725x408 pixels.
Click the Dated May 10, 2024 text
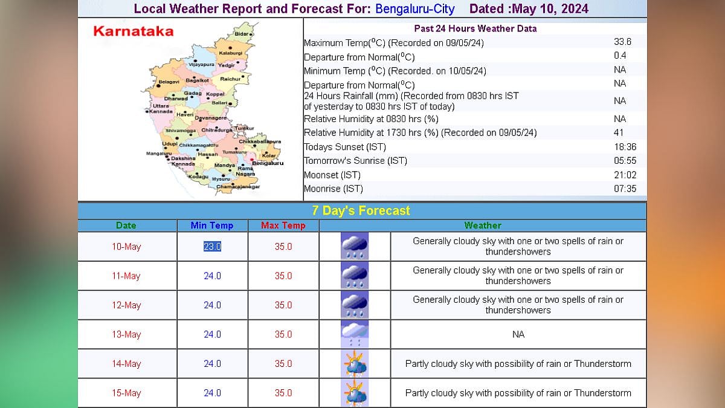pos(529,9)
